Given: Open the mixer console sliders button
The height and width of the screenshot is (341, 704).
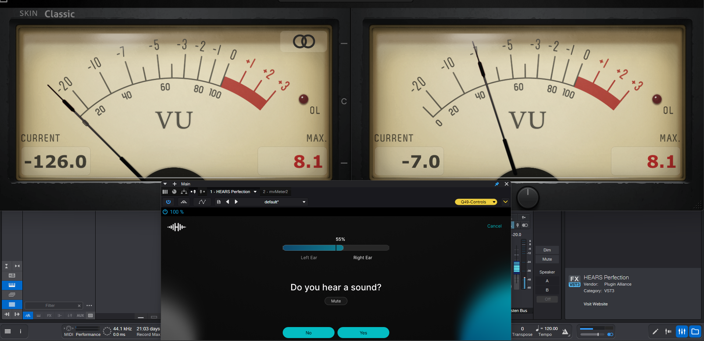Looking at the screenshot, I should pos(682,331).
